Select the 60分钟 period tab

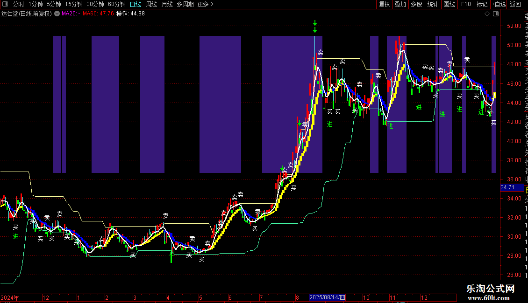116,4
